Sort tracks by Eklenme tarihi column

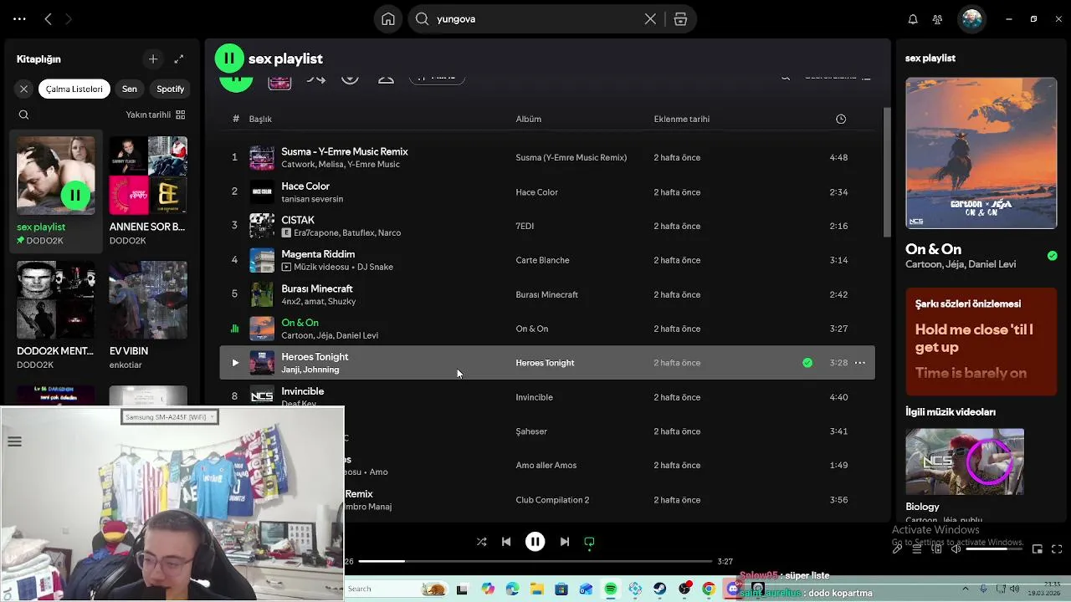(682, 119)
